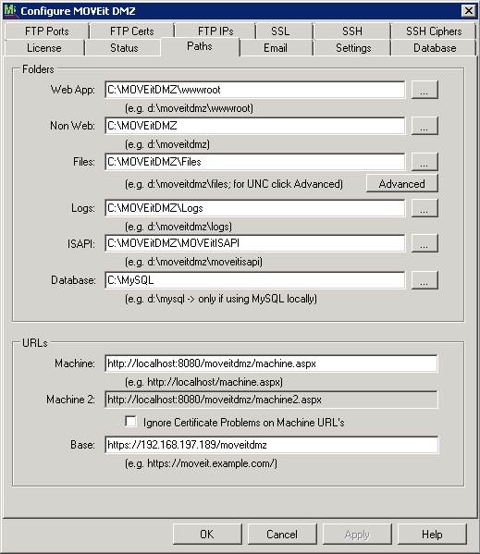Click the MOVEit DMZ title bar icon
The width and height of the screenshot is (480, 554).
coord(10,10)
